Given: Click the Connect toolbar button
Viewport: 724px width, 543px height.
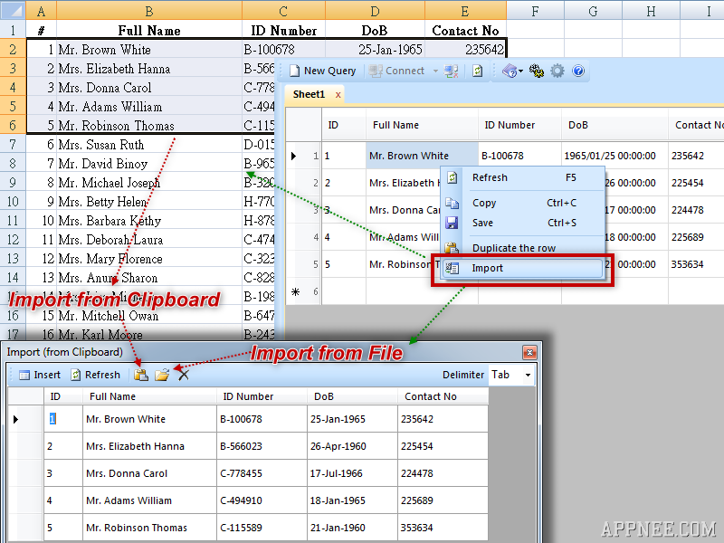Looking at the screenshot, I should (x=396, y=71).
